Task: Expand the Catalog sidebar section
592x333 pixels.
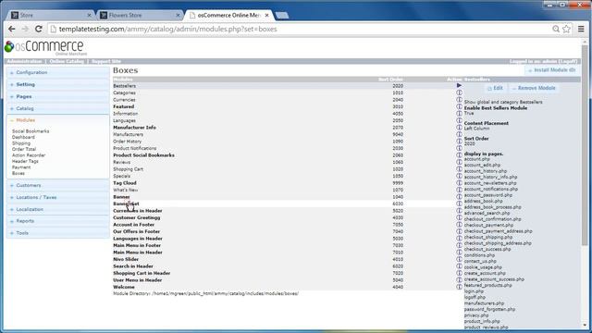Action: (x=57, y=108)
